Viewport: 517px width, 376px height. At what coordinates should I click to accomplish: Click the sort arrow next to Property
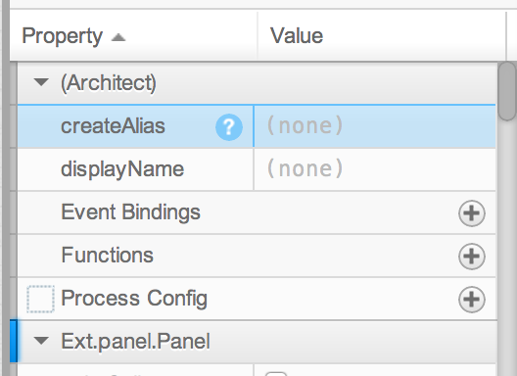tap(118, 37)
